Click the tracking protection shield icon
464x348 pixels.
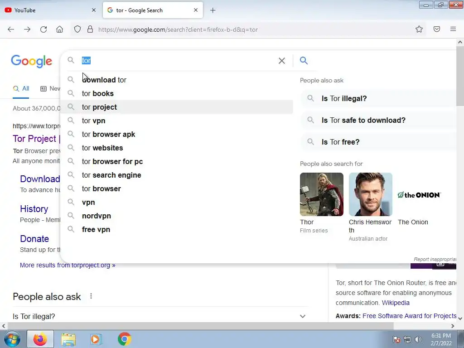[77, 29]
